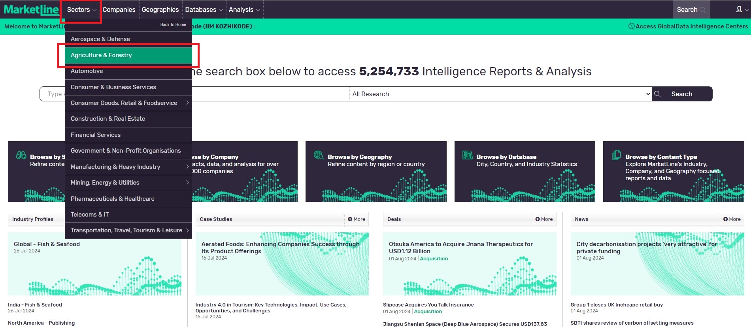Click the books Browse by Database icon
Image resolution: width=751 pixels, height=327 pixels.
click(467, 155)
